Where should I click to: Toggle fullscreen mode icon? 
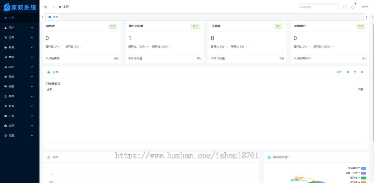click(345, 7)
